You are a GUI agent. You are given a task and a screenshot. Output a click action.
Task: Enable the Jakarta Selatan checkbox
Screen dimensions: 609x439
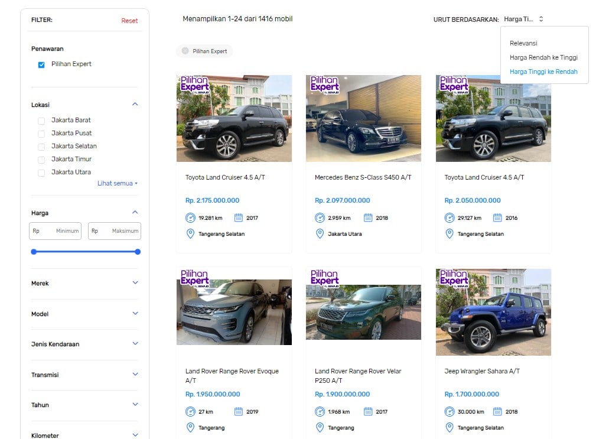pos(41,147)
